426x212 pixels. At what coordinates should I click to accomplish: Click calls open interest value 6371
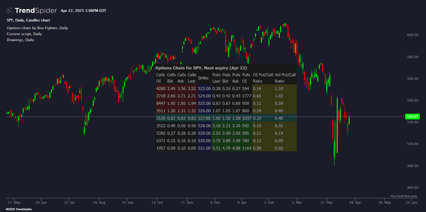[161, 141]
